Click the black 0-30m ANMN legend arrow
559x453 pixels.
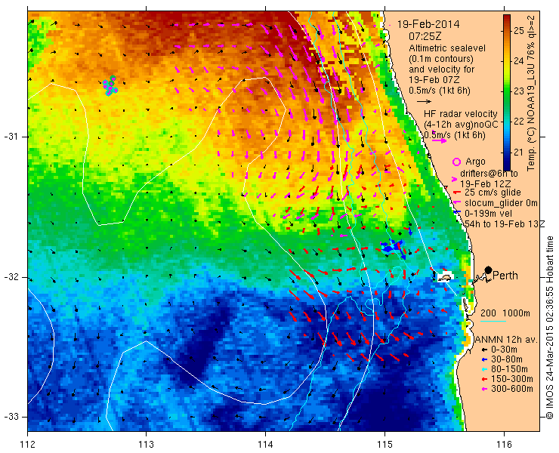[x=483, y=350]
